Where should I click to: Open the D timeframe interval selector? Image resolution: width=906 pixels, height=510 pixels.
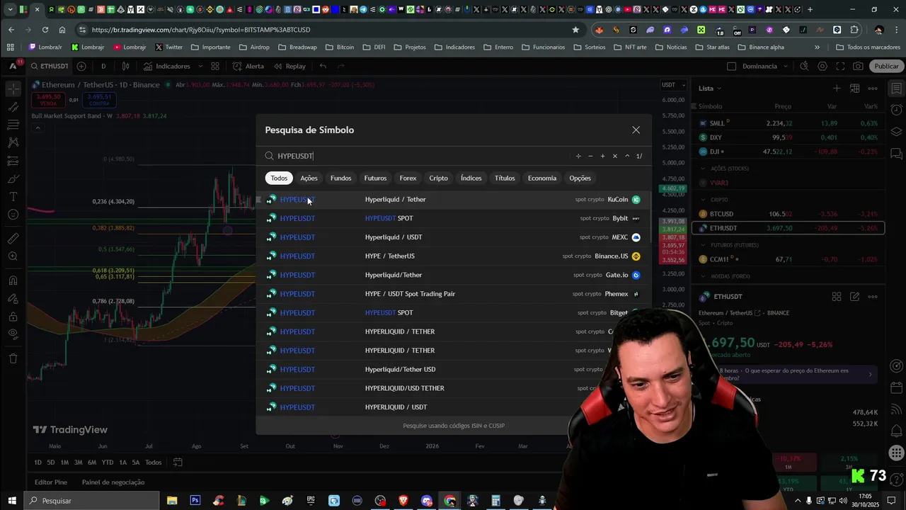coord(103,66)
